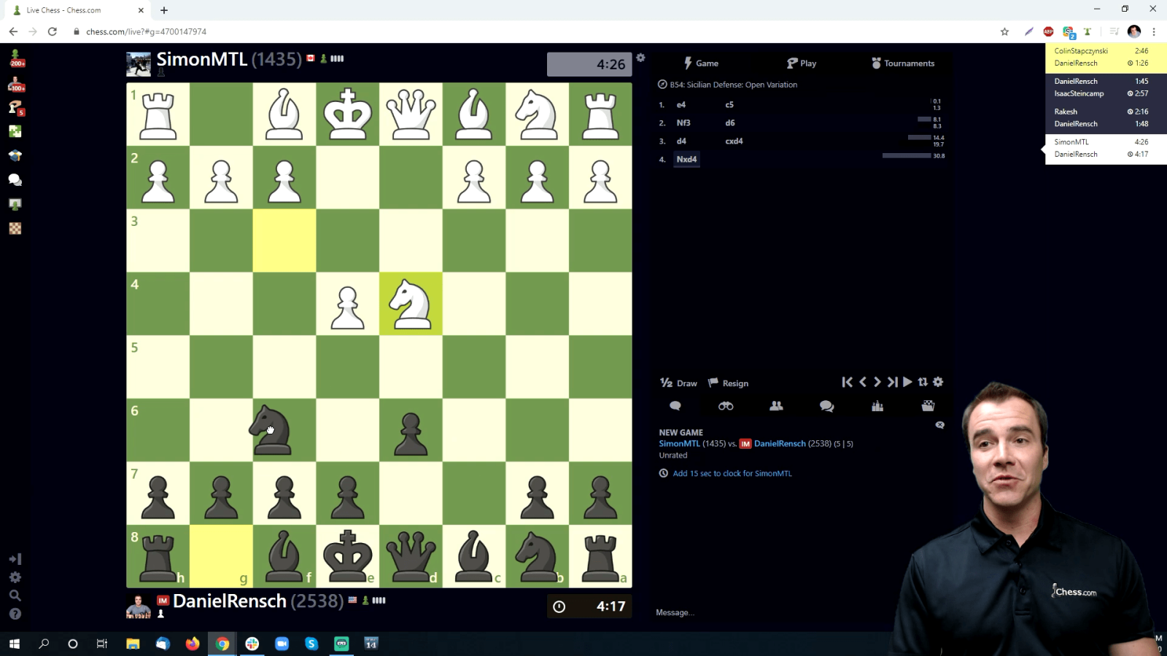Resign the game

click(729, 383)
